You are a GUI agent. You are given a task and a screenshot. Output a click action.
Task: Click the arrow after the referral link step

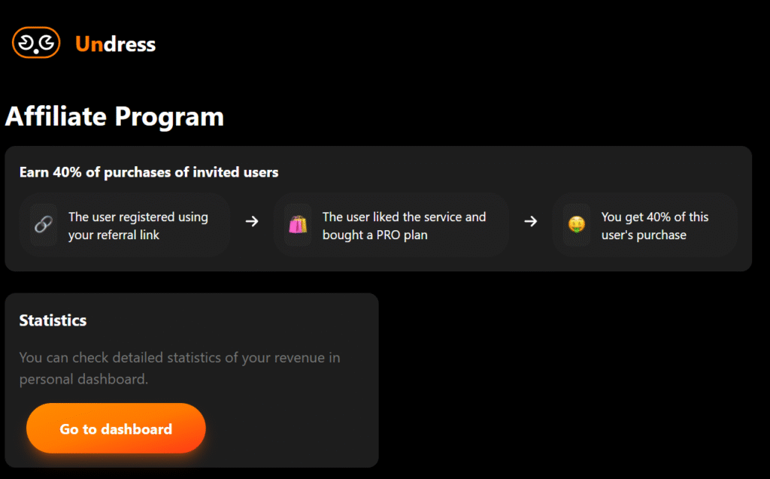[252, 222]
